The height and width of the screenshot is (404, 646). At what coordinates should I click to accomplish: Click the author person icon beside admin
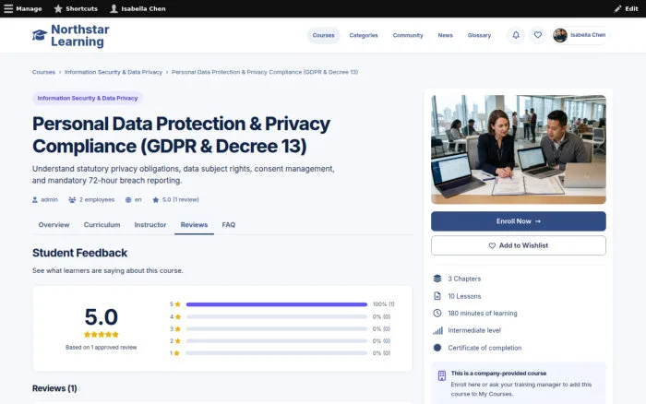pos(35,200)
